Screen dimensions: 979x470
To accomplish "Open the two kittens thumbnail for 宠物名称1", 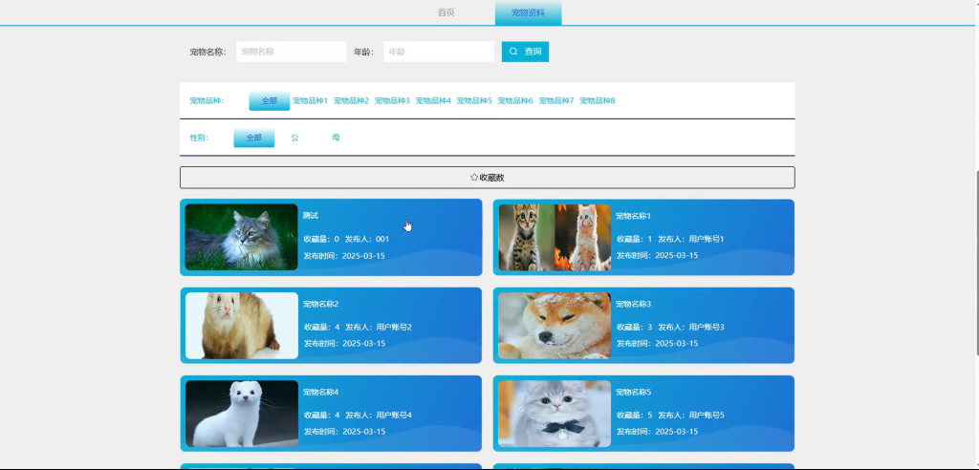I will click(555, 237).
